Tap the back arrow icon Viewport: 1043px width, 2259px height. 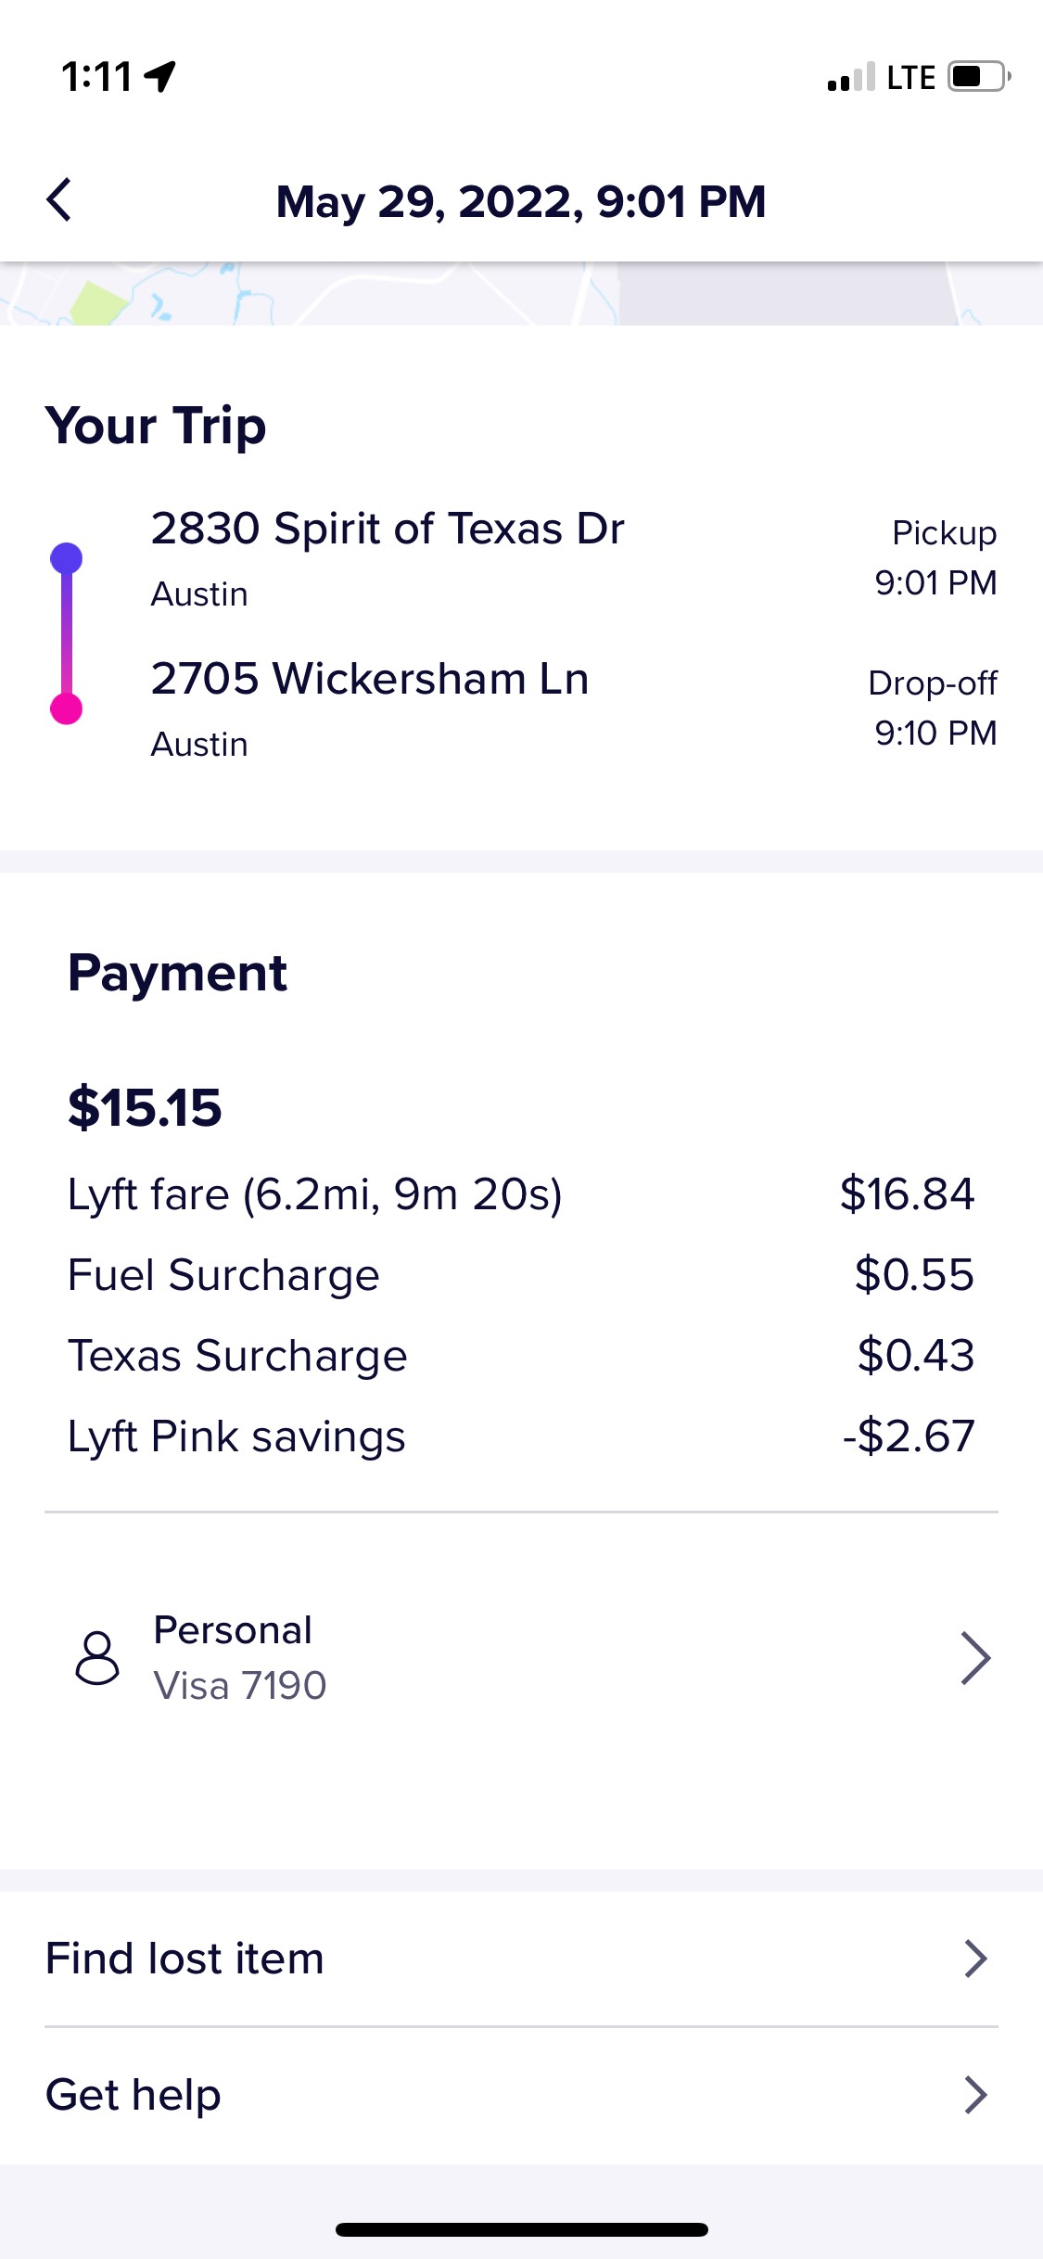click(59, 200)
